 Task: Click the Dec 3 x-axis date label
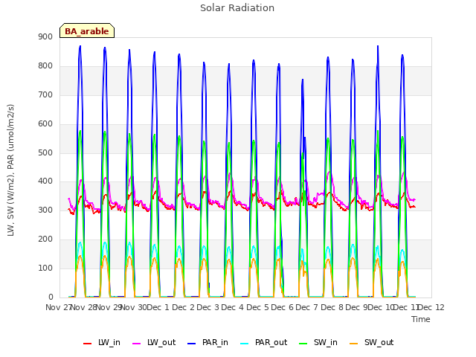pyautogui.click(x=208, y=307)
